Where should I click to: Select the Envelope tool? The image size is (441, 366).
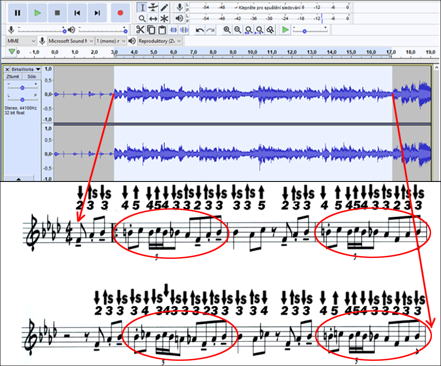pyautogui.click(x=153, y=8)
